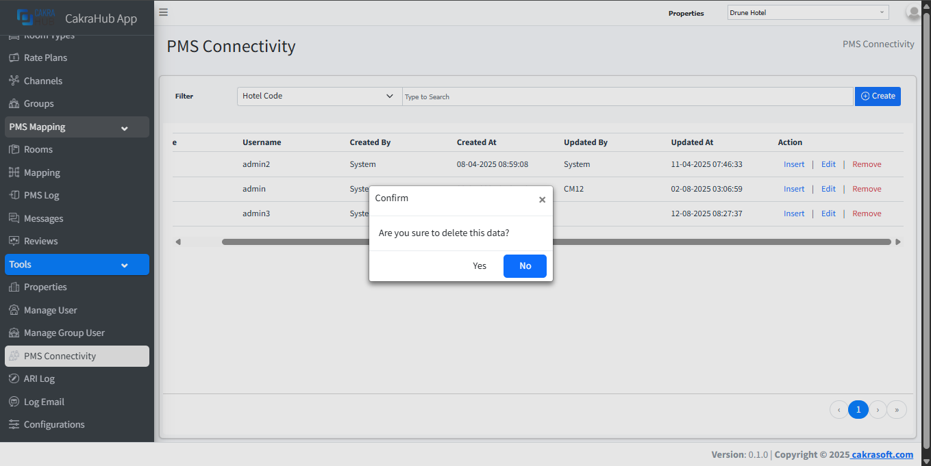
Task: Click Yes to confirm deletion
Action: pyautogui.click(x=480, y=266)
